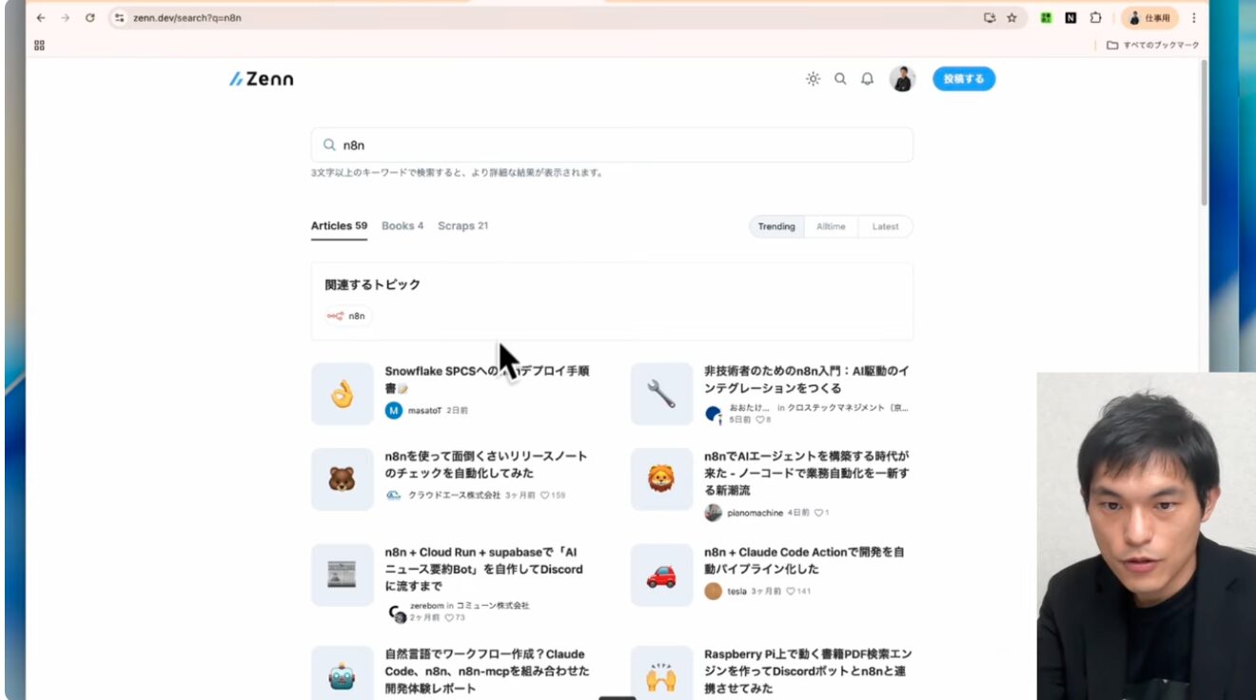
Task: Click the n8n search input field
Action: 612,146
